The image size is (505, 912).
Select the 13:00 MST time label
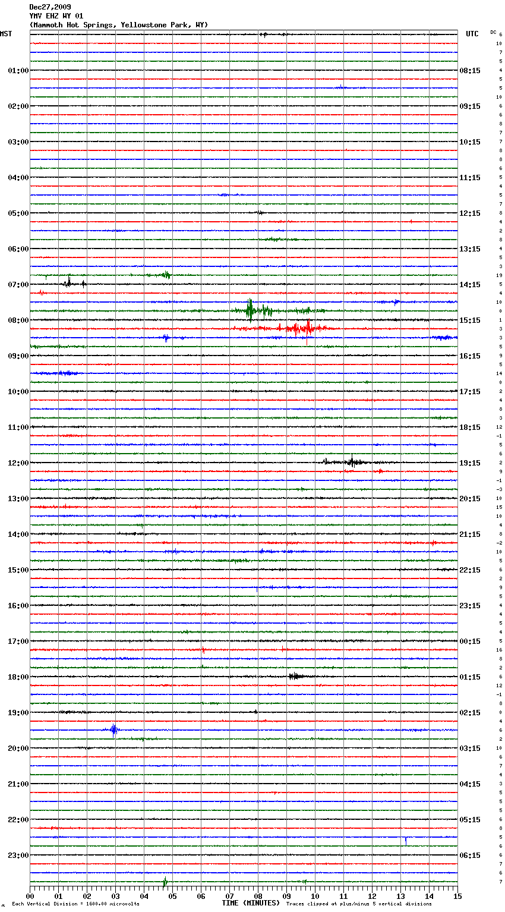(18, 499)
